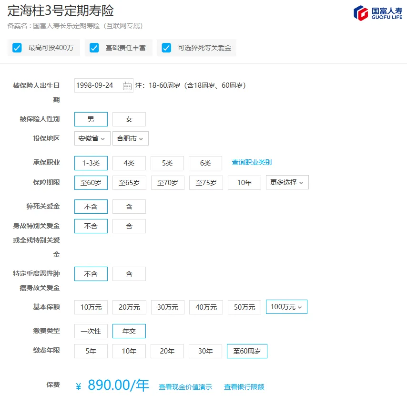View 查看现金价值演示 link
Image resolution: width=407 pixels, height=396 pixels.
point(185,387)
